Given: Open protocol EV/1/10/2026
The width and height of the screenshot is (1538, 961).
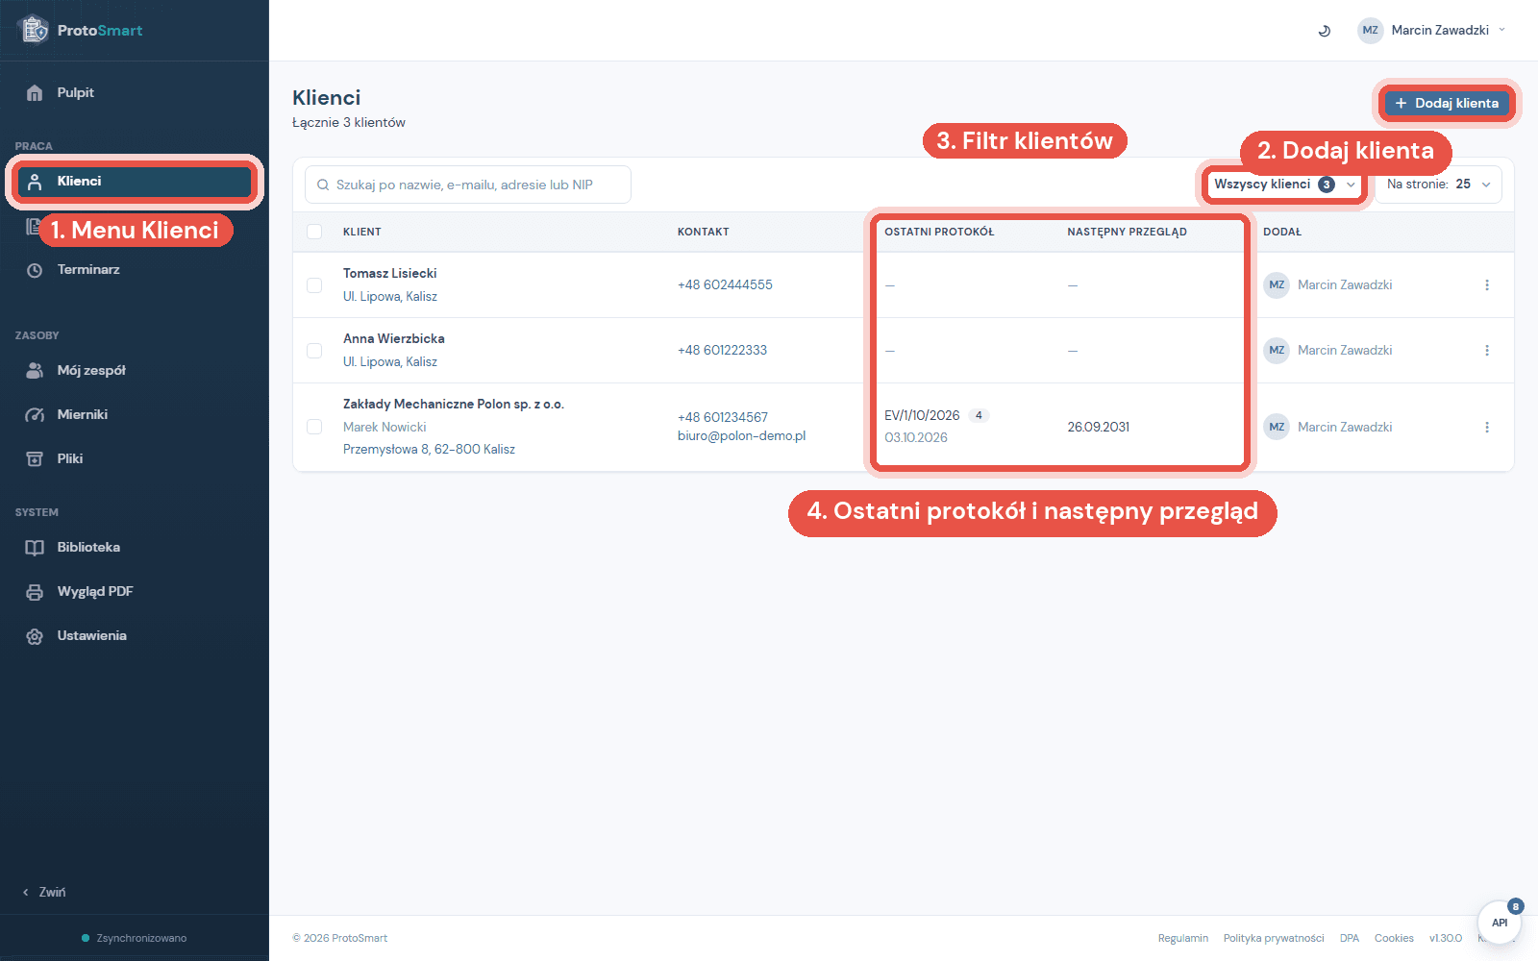Looking at the screenshot, I should coord(922,416).
